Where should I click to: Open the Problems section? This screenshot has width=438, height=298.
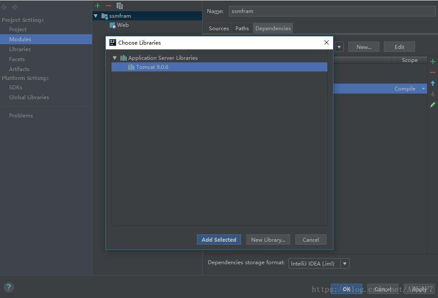(21, 116)
